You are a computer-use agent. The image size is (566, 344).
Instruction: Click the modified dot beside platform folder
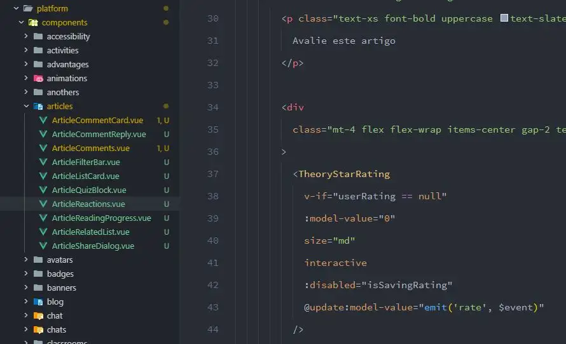(166, 8)
